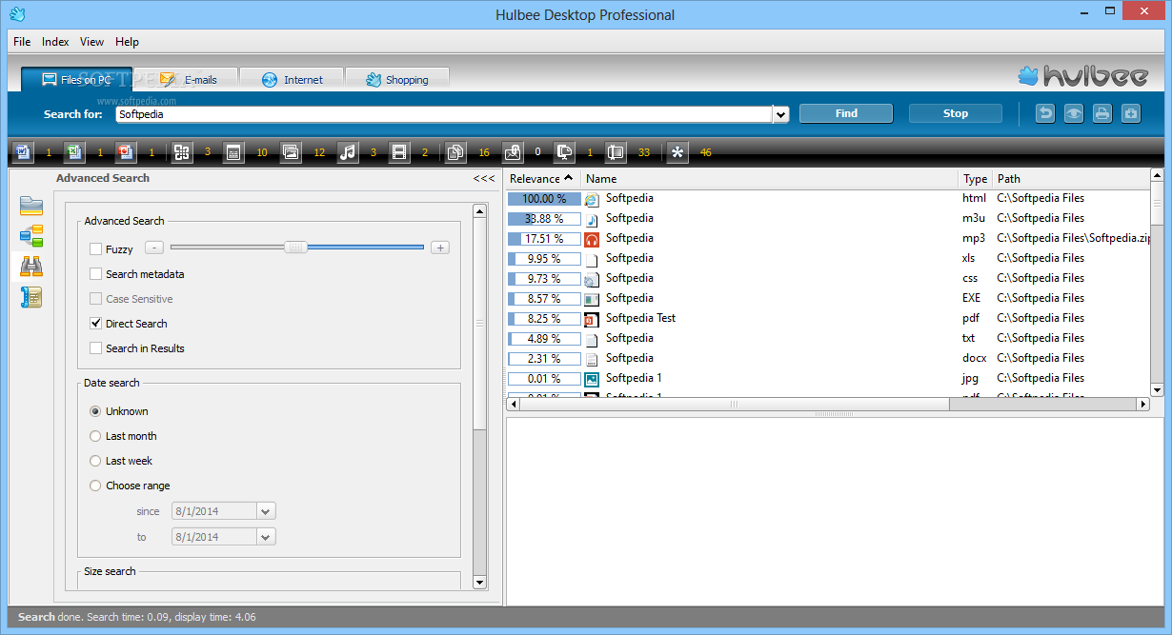The image size is (1172, 635).
Task: Filter results by web page files icon
Action: click(x=233, y=151)
